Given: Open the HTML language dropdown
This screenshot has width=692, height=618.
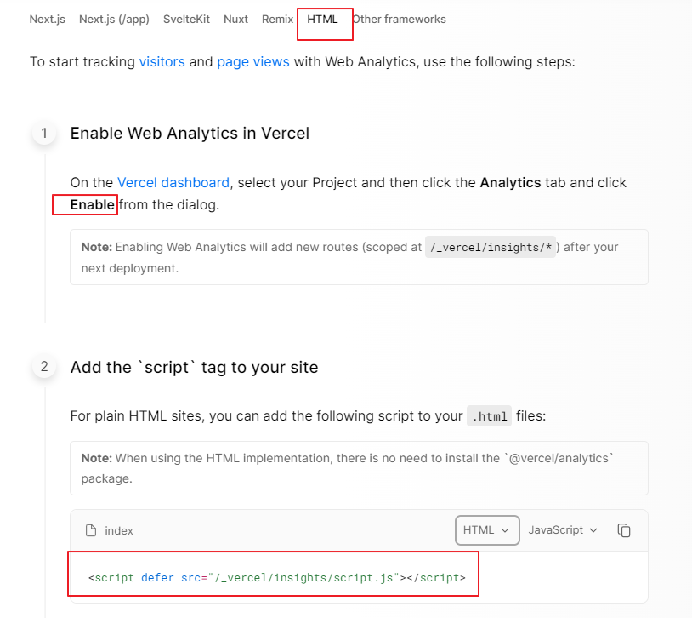Looking at the screenshot, I should [x=487, y=529].
